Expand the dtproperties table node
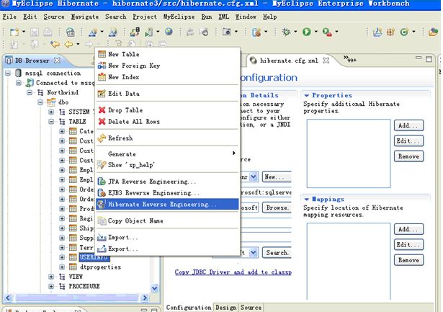The height and width of the screenshot is (312, 443). coord(62,267)
